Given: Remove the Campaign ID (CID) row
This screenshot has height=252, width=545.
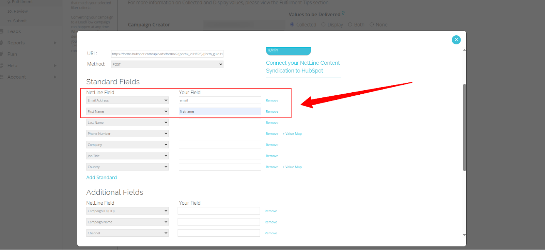Looking at the screenshot, I should [271, 211].
